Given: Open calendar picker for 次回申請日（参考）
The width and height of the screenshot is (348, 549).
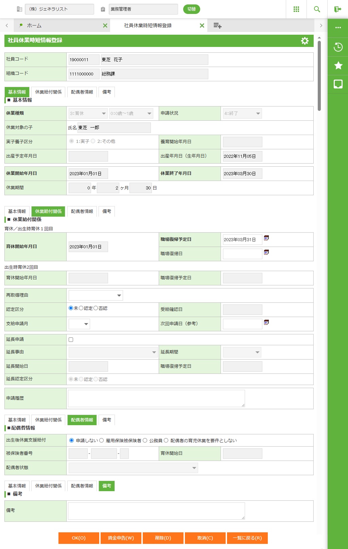Looking at the screenshot, I should click(266, 322).
